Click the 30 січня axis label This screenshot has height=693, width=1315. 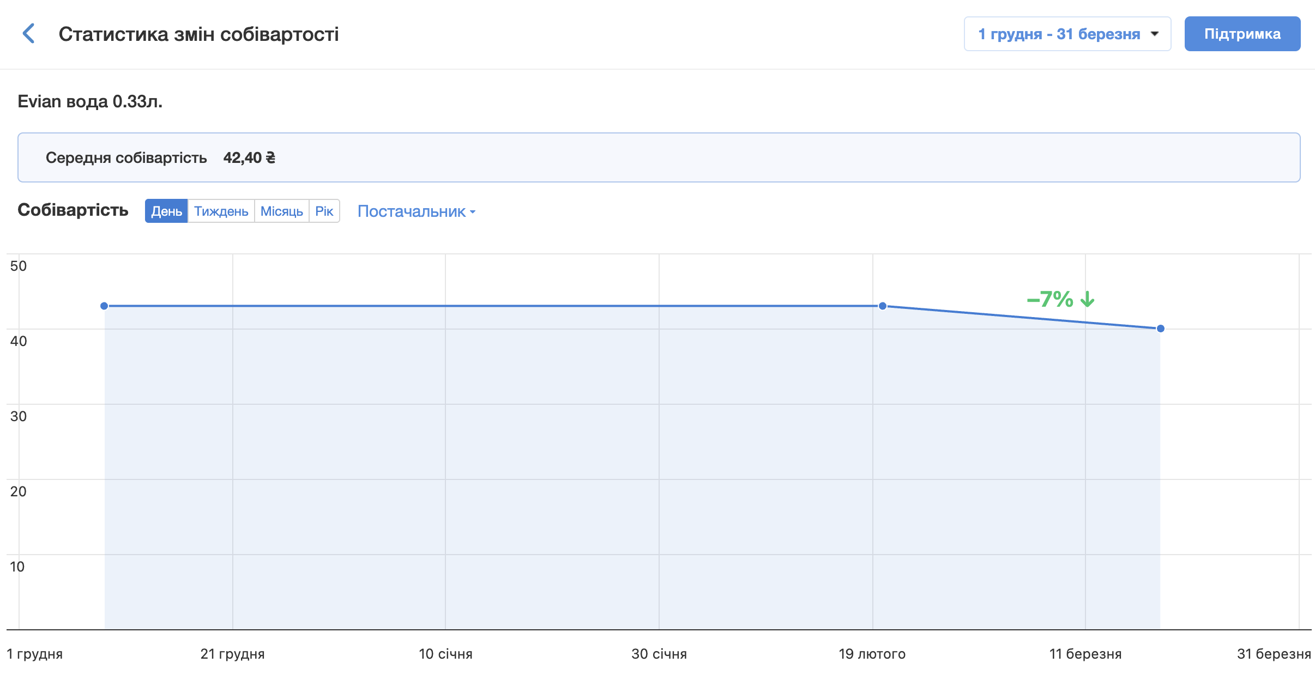(x=659, y=654)
